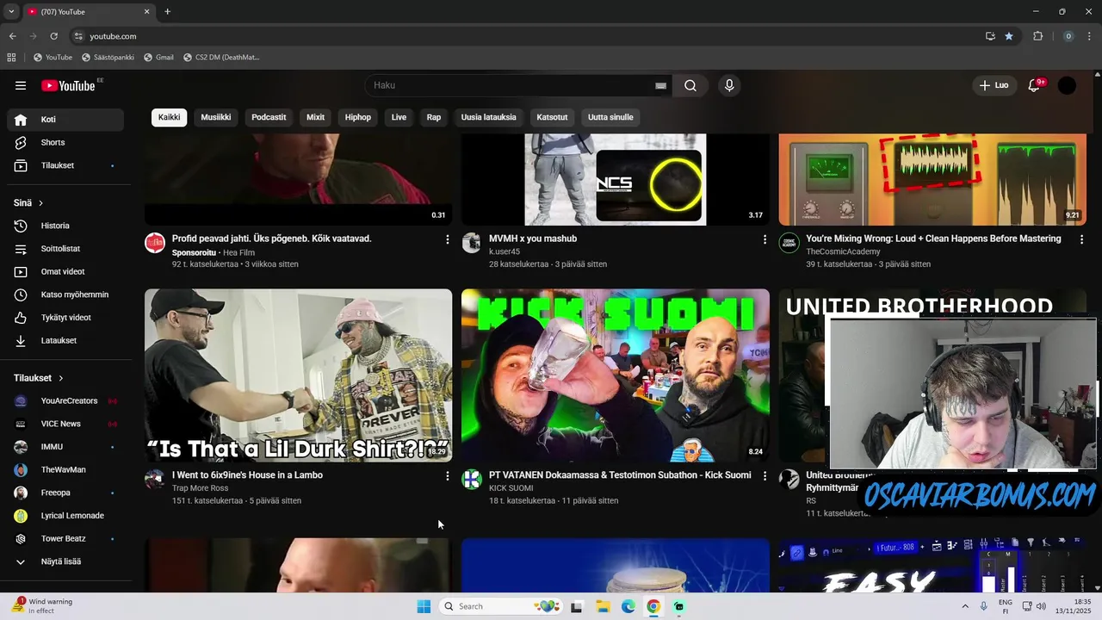Open options for PT VATANEN video
The image size is (1102, 620).
point(765,475)
